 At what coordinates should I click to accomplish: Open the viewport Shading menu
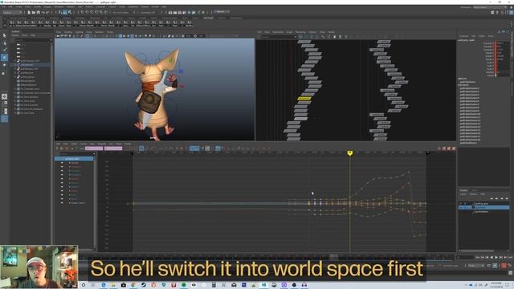(x=68, y=32)
